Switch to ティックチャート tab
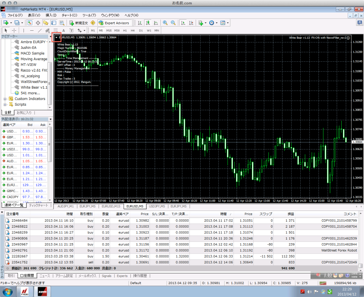This screenshot has width=364, height=297. (x=38, y=205)
